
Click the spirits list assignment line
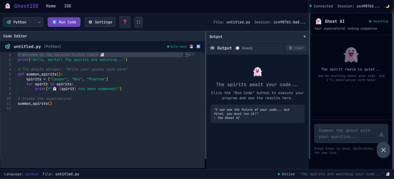coord(67,79)
